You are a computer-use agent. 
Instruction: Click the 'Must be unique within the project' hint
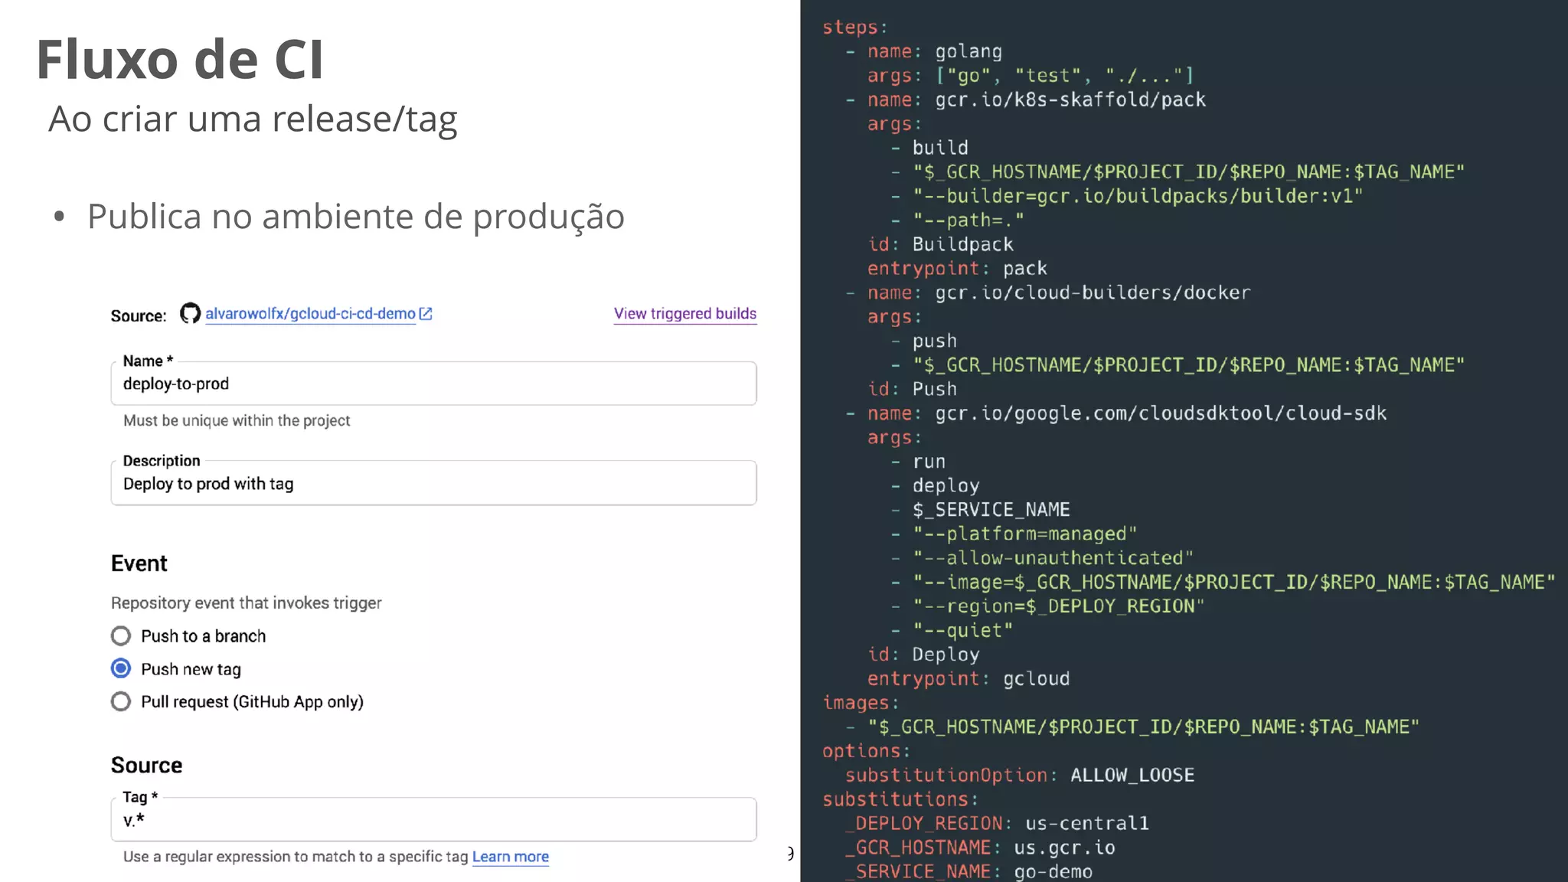[237, 420]
